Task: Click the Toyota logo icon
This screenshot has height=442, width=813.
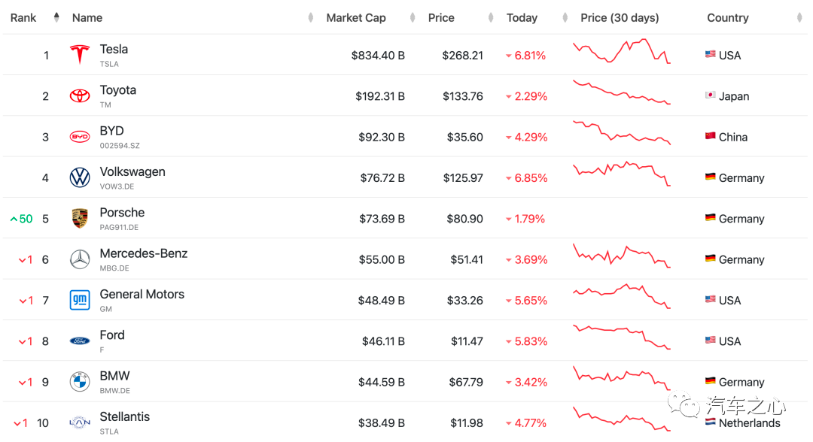Action: pos(80,96)
